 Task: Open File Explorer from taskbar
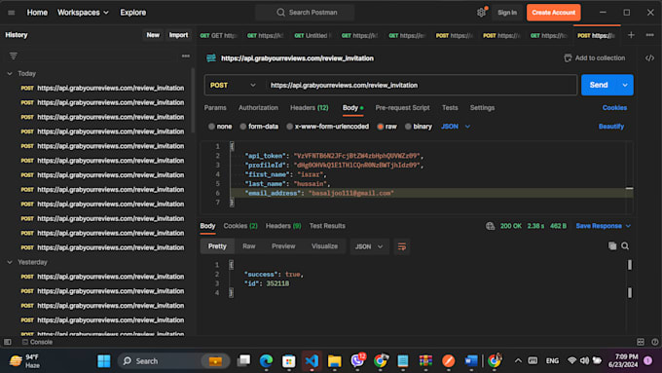pyautogui.click(x=334, y=361)
